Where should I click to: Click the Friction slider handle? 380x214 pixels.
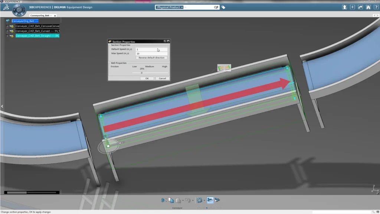coord(141,73)
